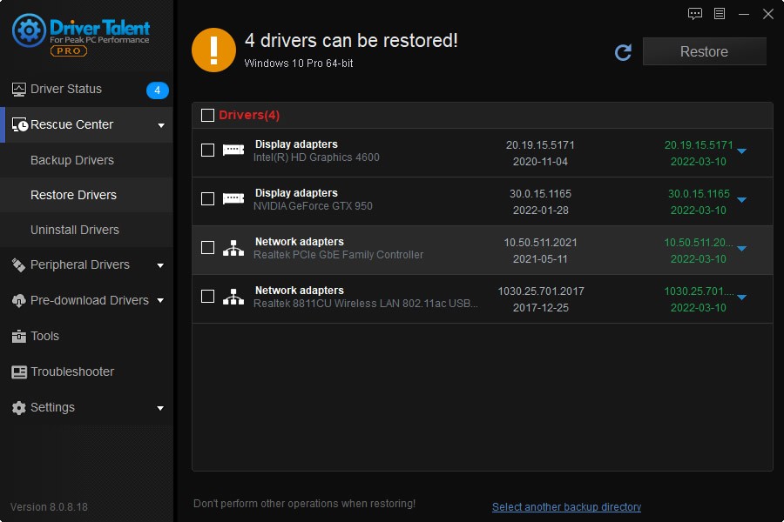Collapse the Rescue Center section arrow
784x522 pixels.
coord(160,125)
